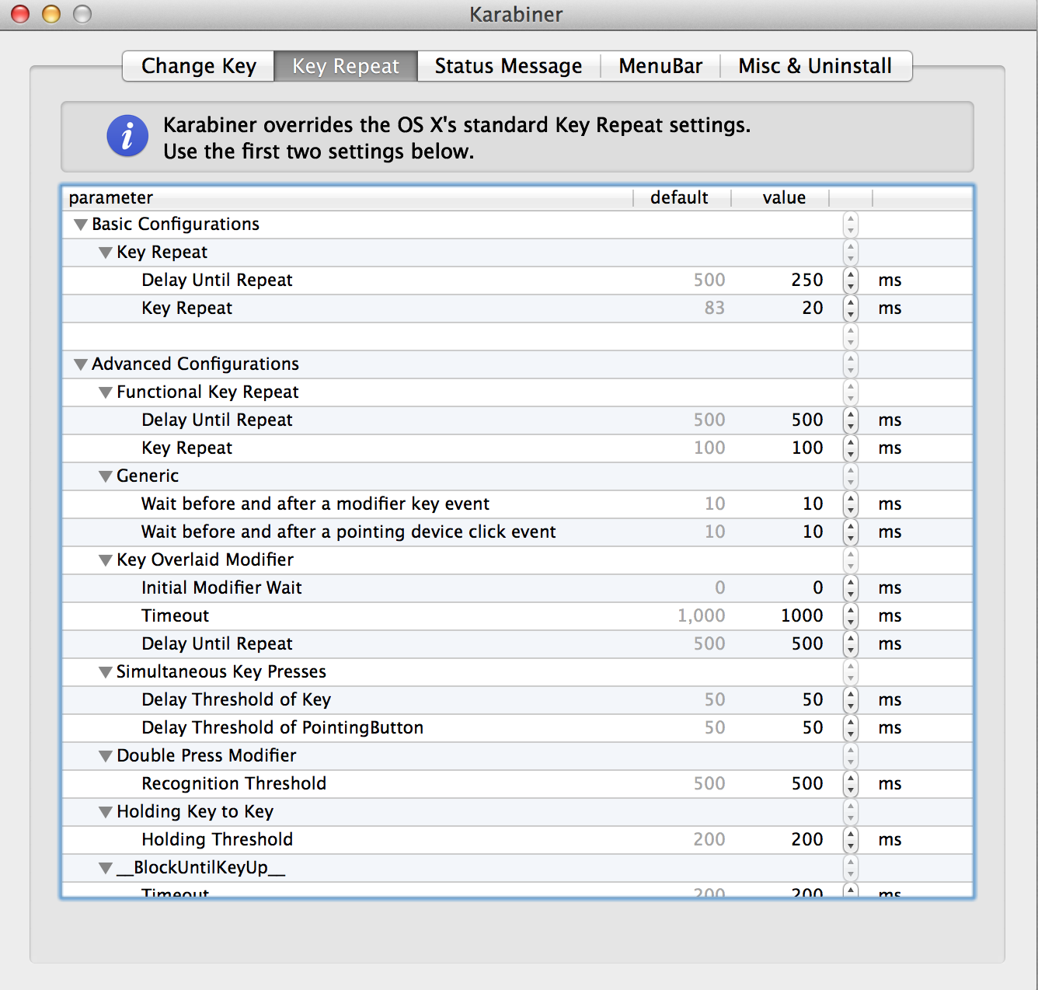Click the 1000 value for Timeout
Screen dimensions: 1038x990
(x=802, y=616)
